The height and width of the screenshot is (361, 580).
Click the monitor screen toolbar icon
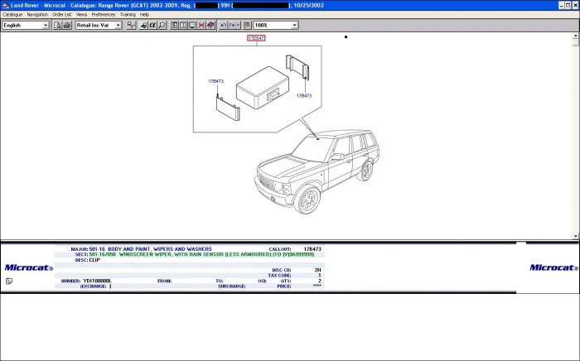tap(192, 25)
